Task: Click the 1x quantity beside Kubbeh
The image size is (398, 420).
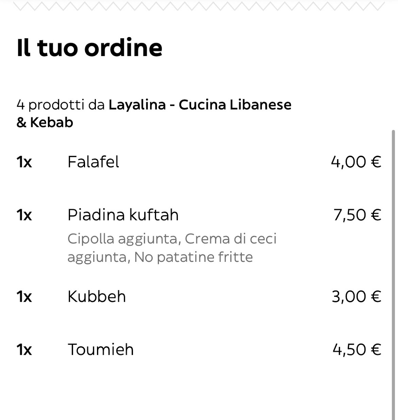Action: pos(24,297)
